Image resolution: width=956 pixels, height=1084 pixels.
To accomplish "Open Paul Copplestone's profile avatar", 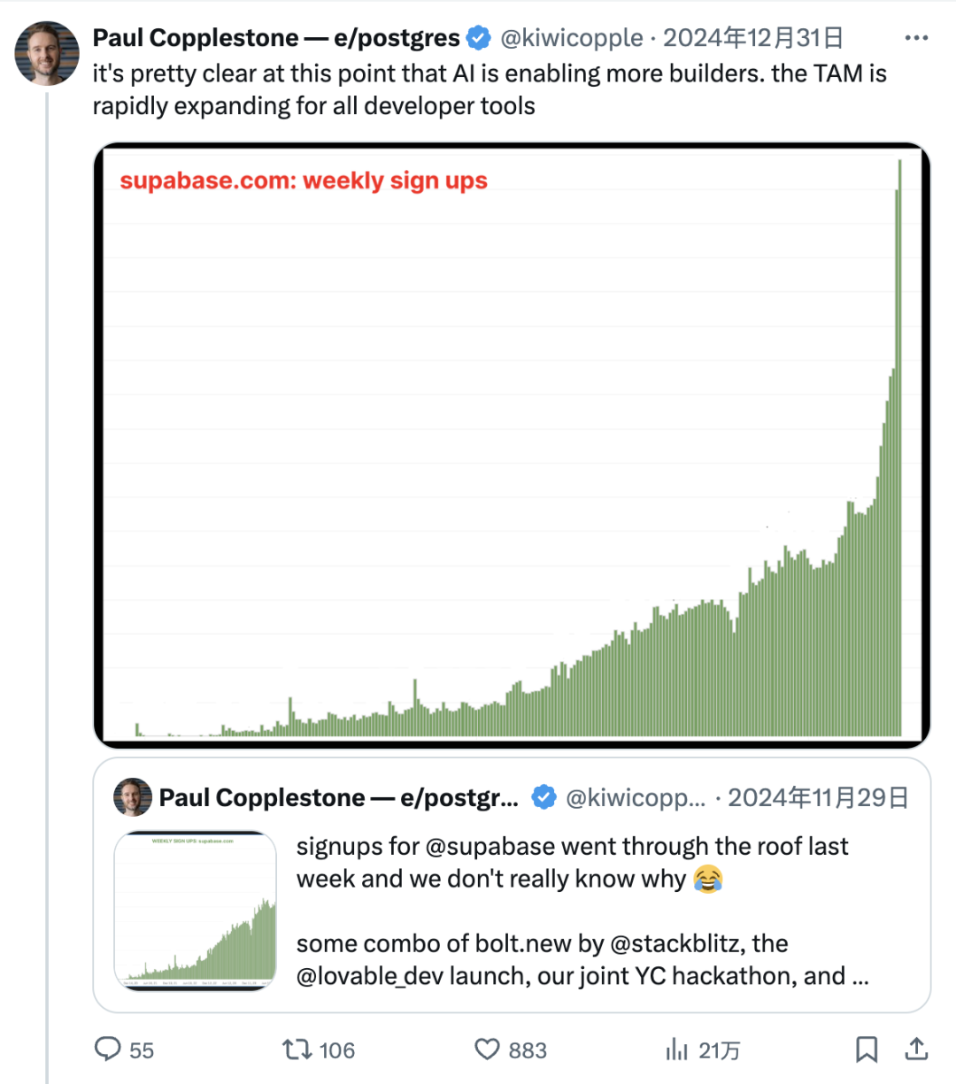I will point(47,53).
